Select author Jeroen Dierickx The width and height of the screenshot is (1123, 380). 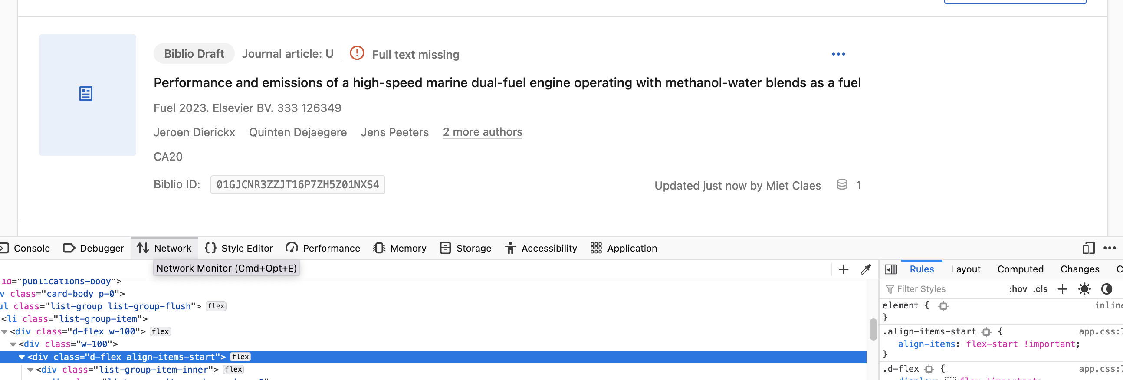pyautogui.click(x=194, y=132)
